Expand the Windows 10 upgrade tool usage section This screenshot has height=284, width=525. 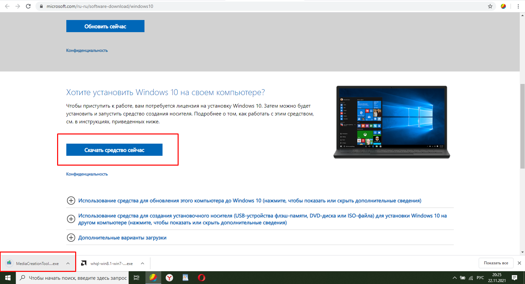pos(71,200)
